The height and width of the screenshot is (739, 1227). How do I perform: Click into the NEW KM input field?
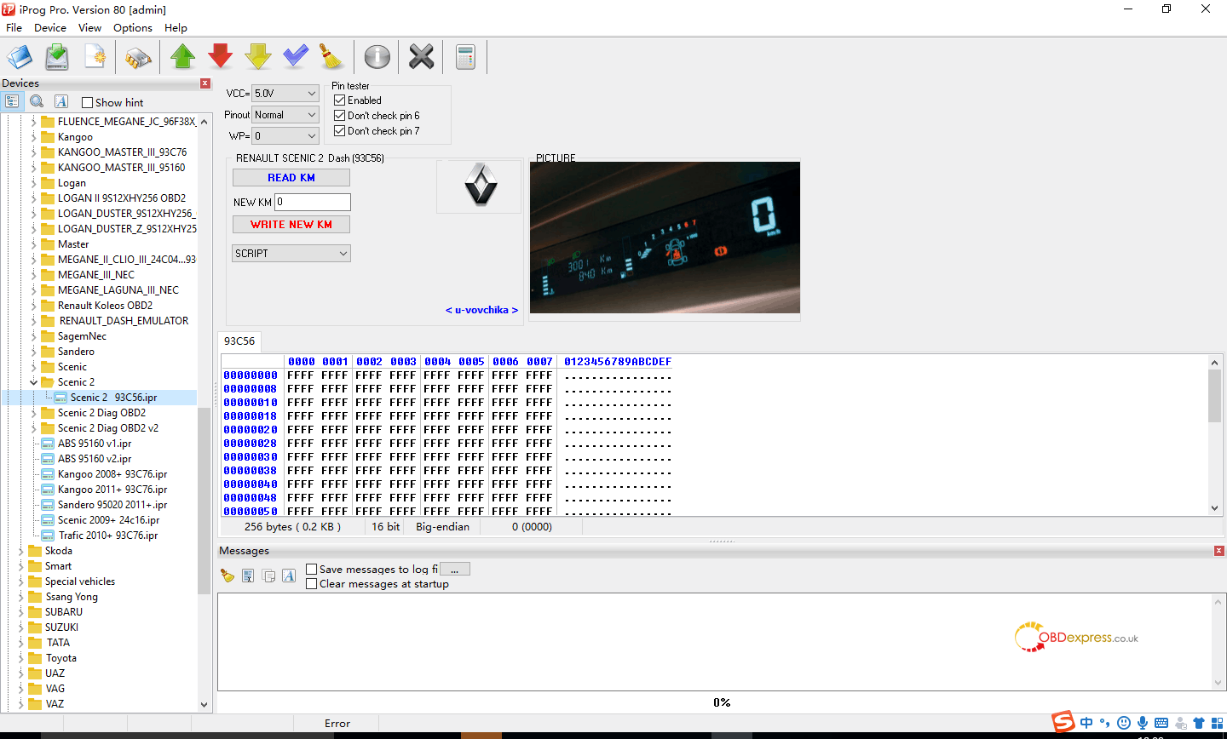click(313, 203)
